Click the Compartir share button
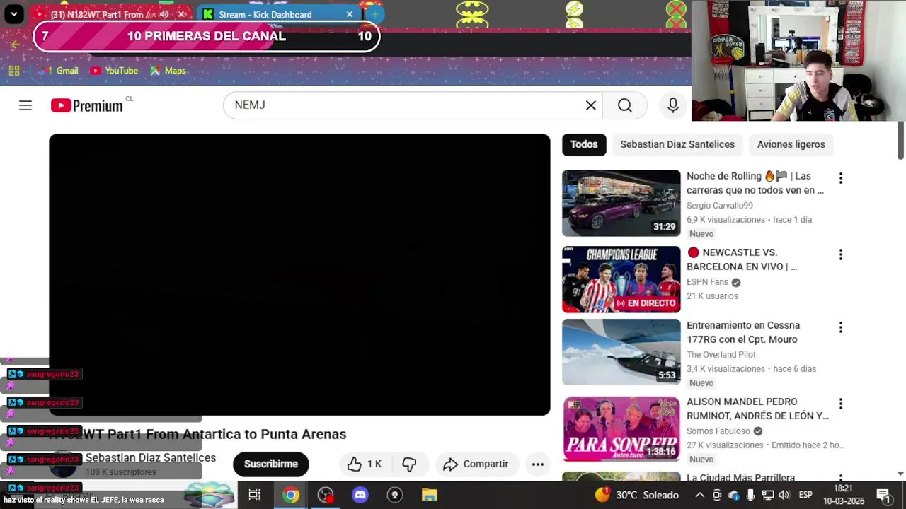 tap(476, 464)
